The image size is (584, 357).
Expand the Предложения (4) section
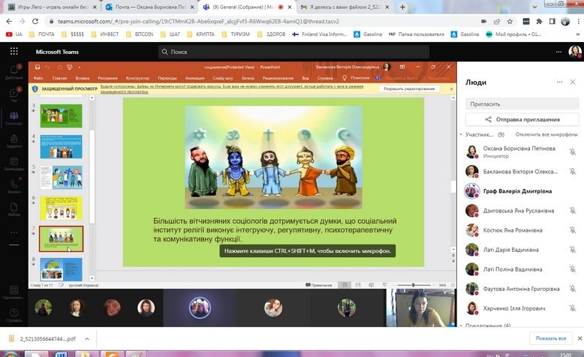461,325
